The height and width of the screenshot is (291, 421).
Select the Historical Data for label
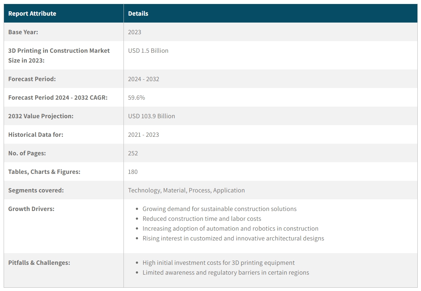(36, 135)
